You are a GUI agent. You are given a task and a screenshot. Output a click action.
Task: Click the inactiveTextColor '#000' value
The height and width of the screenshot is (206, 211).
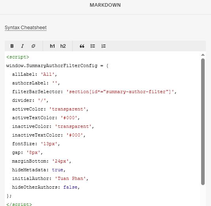coord(75,135)
